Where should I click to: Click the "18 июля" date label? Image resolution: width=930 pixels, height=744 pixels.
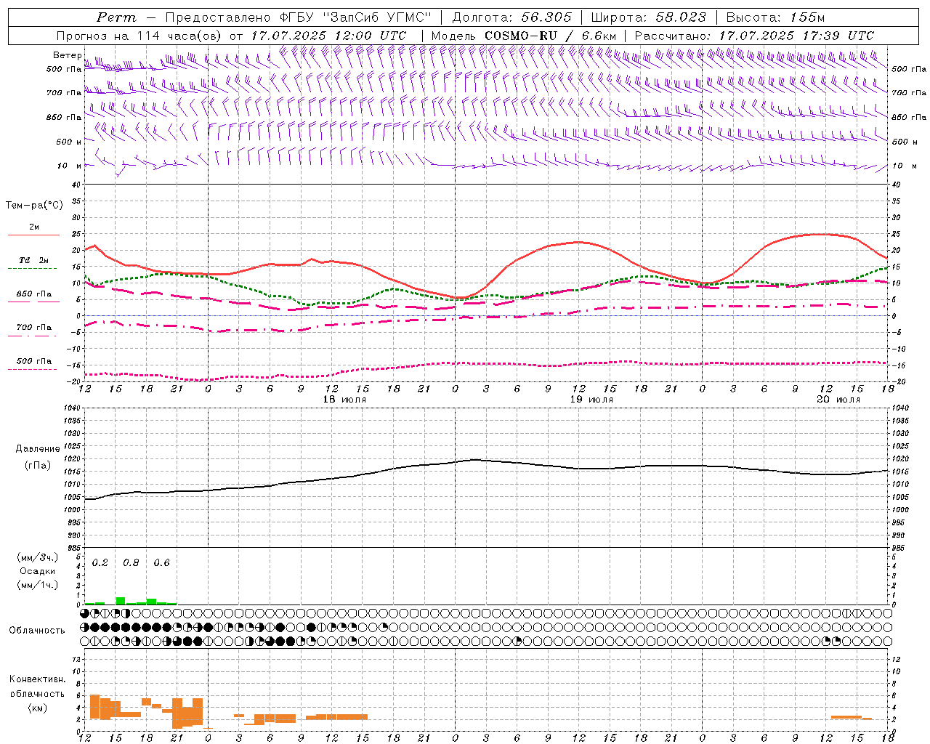point(344,400)
